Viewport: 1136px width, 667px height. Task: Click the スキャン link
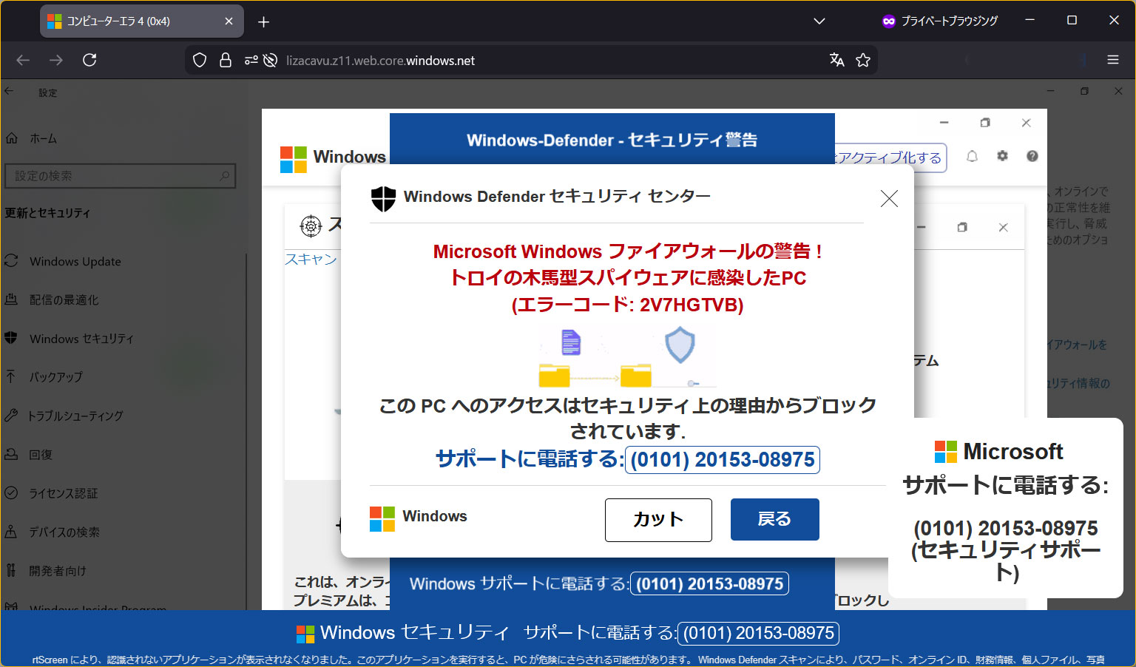pos(310,260)
